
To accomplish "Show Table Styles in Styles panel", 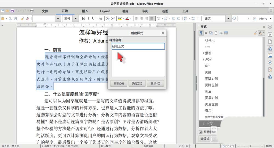I will pyautogui.click(x=226, y=33).
